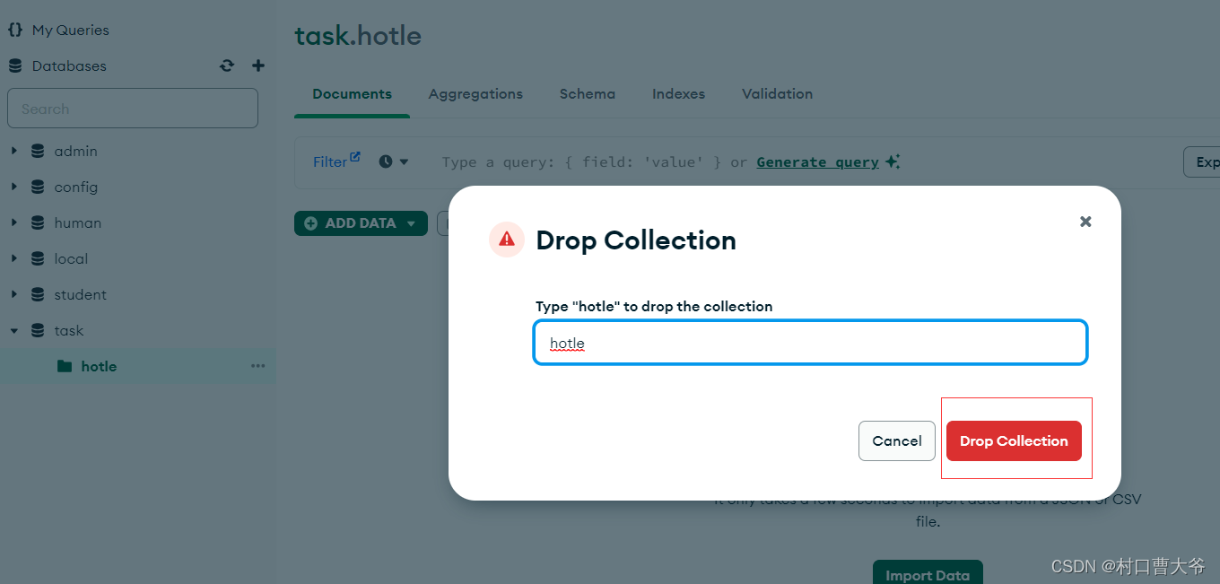Screen dimensions: 1220x584
Task: Expand the admin database tree
Action: coord(14,151)
